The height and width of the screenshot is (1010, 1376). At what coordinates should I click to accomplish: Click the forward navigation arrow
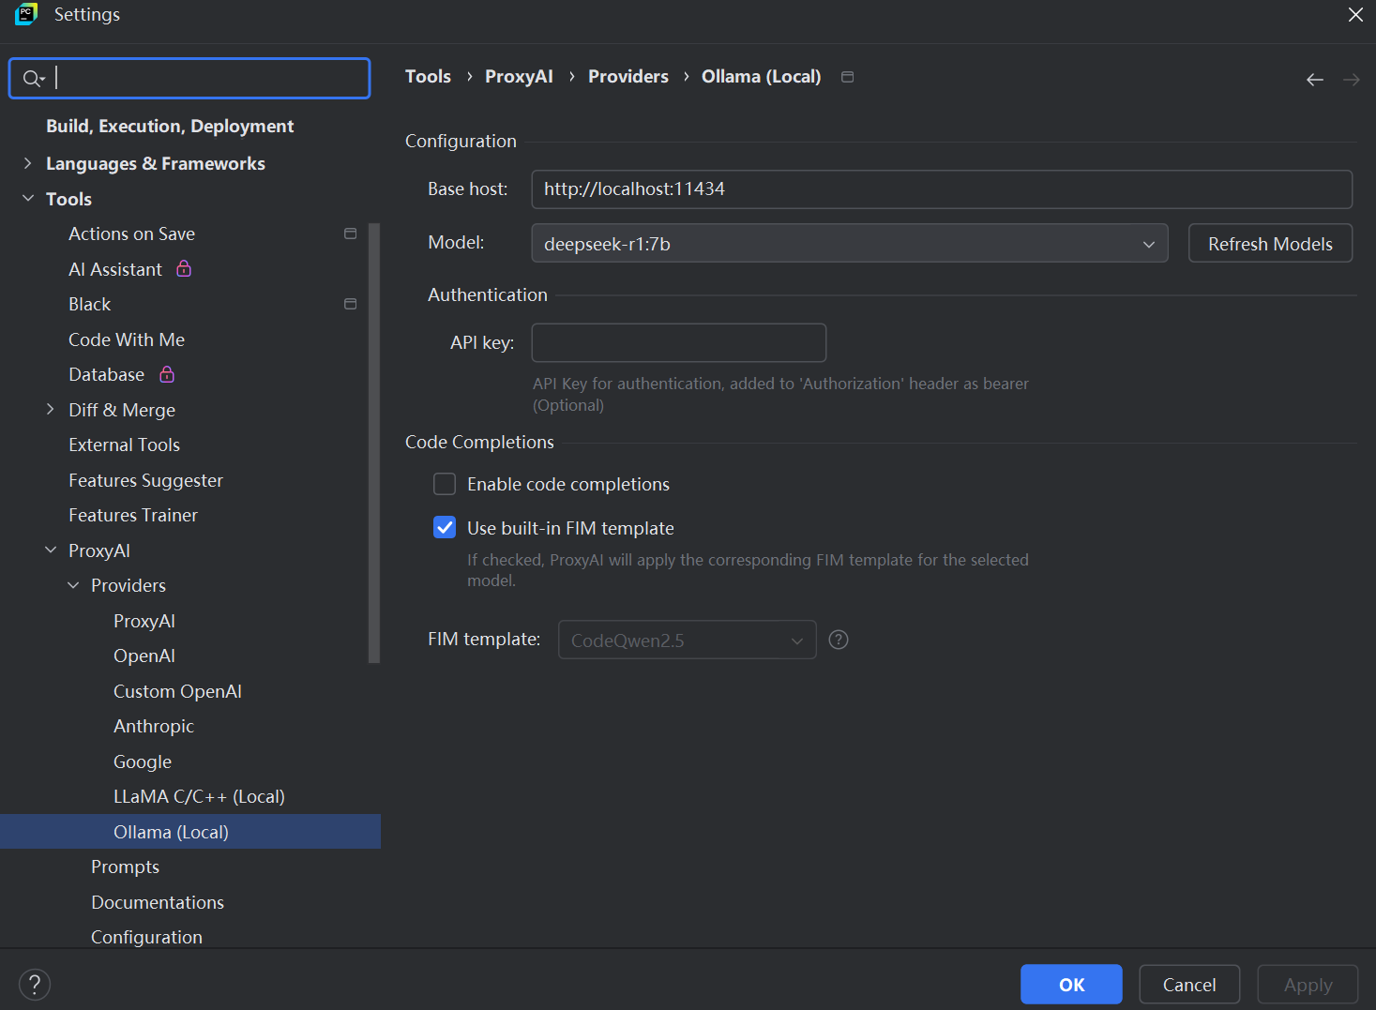click(1351, 80)
